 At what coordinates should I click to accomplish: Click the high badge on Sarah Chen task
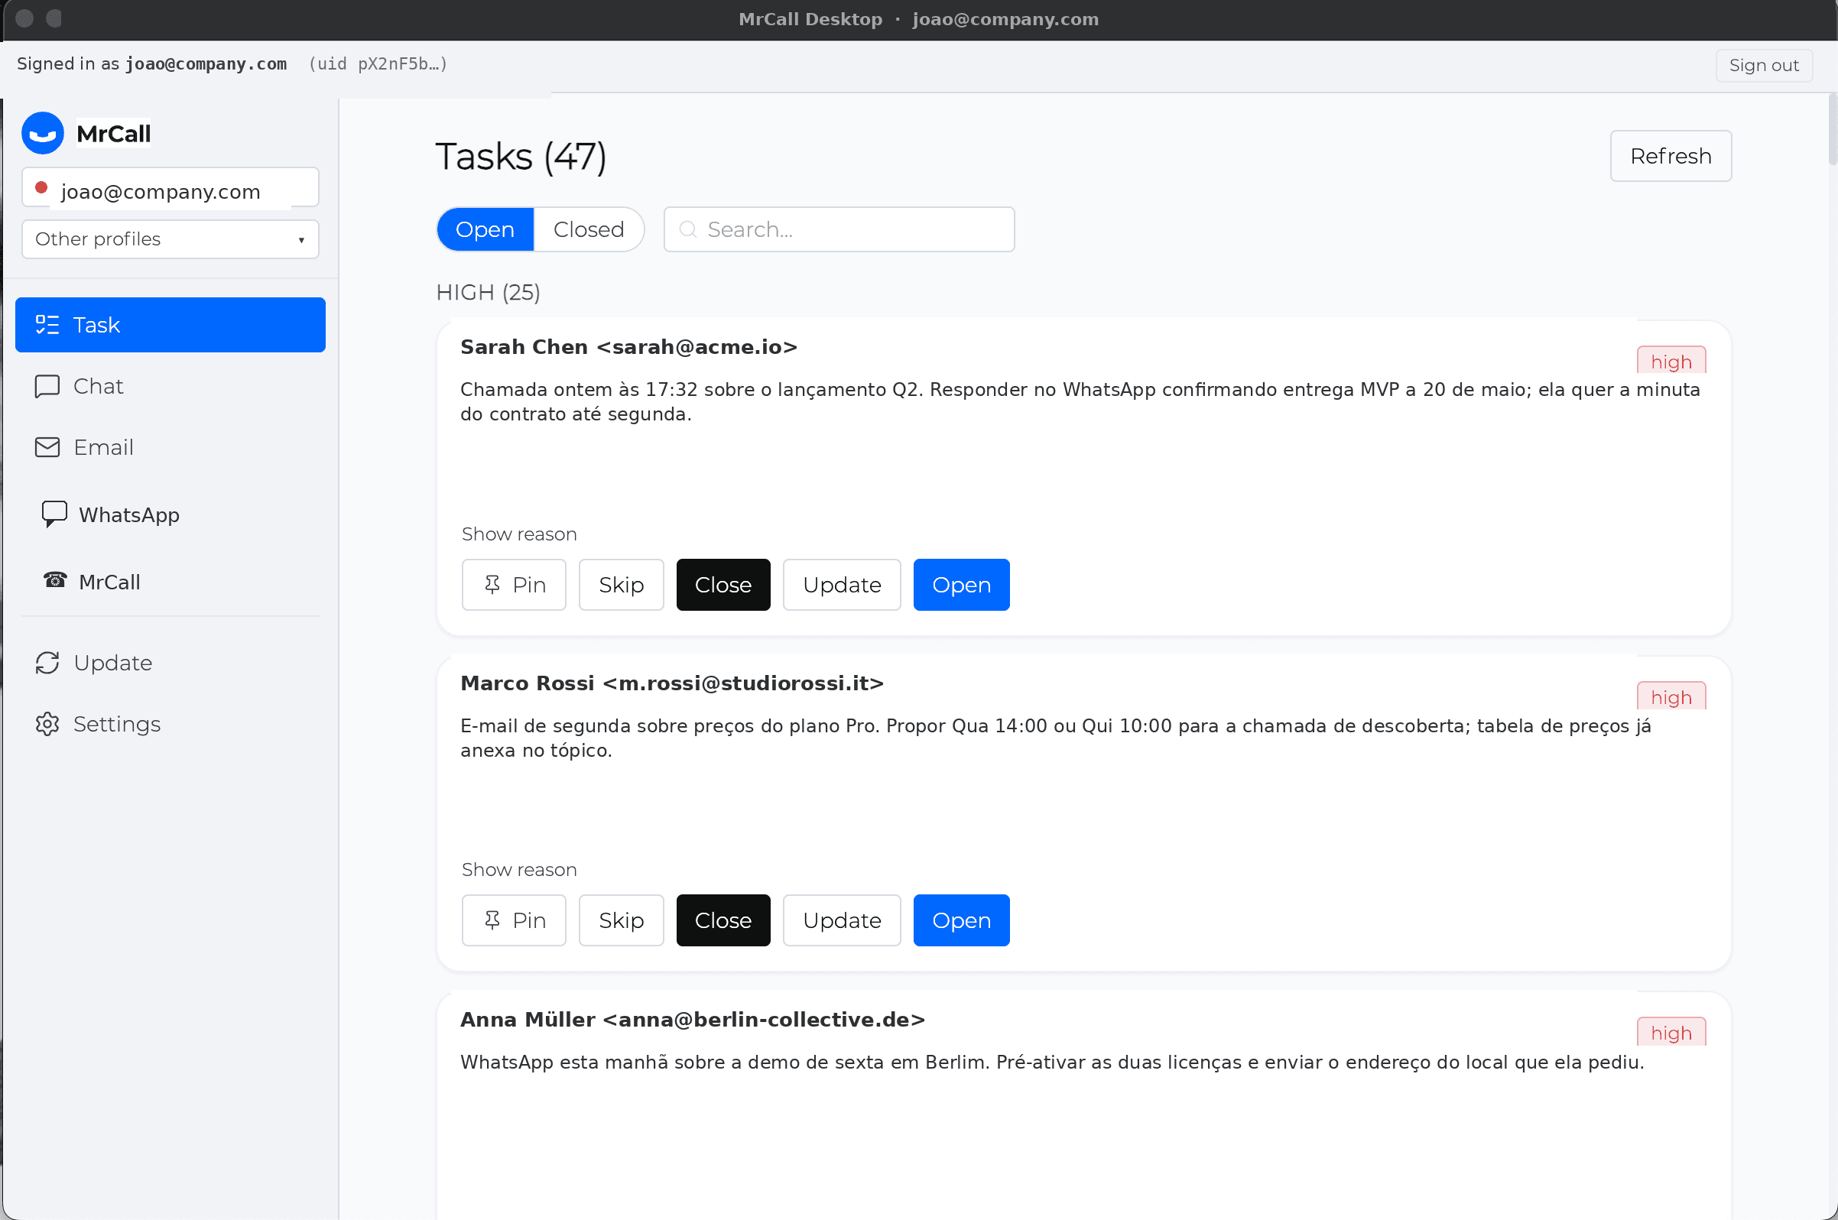[1671, 360]
